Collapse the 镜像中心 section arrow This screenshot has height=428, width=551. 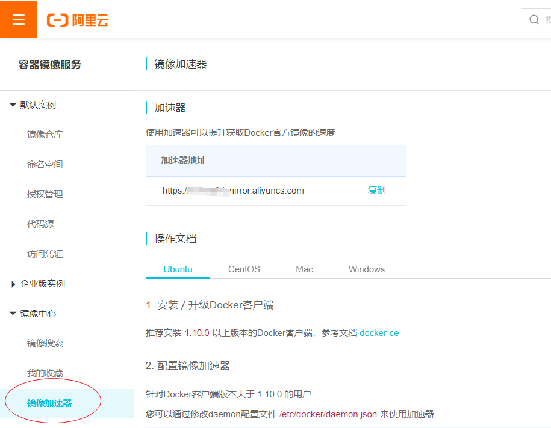(x=13, y=314)
